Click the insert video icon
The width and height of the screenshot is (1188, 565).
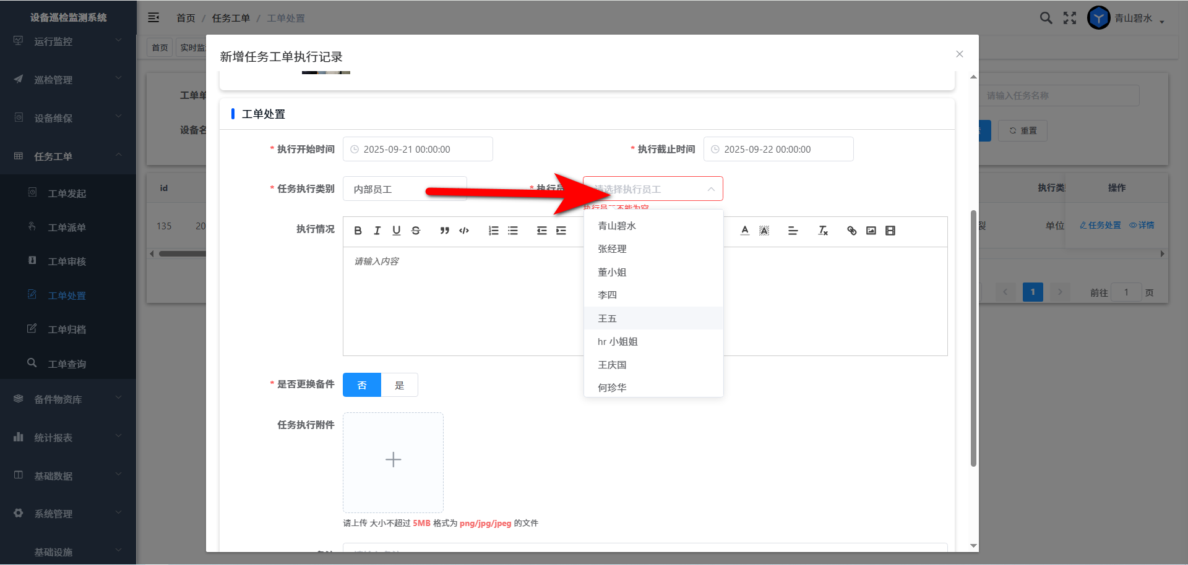click(890, 231)
